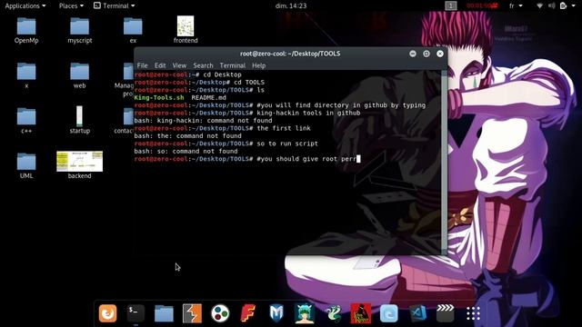Maximize the terminal window
The height and width of the screenshot is (327, 582).
(426, 54)
